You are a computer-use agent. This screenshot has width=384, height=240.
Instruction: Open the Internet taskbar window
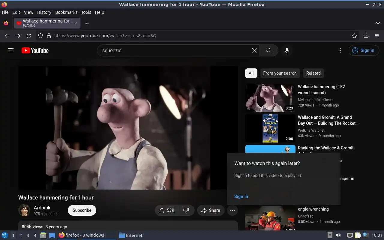[131, 235]
